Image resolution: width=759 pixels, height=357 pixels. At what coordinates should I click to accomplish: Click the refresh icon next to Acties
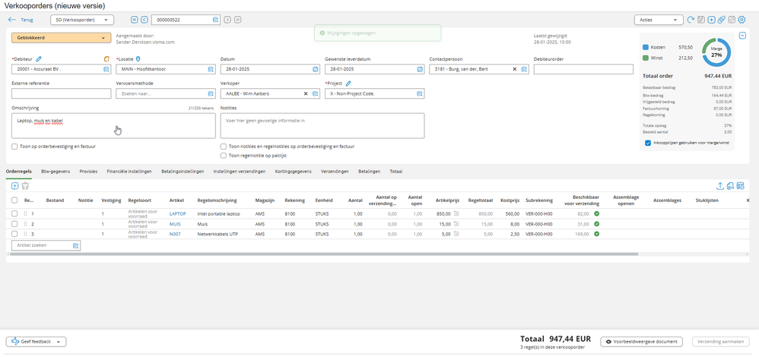(691, 20)
